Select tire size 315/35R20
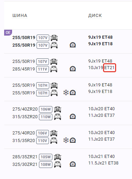Image resolution: width=132 pixels, height=179 pixels. pyautogui.click(x=23, y=141)
